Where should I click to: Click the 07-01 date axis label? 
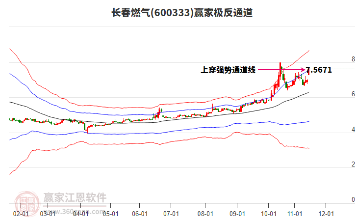pos(171,214)
